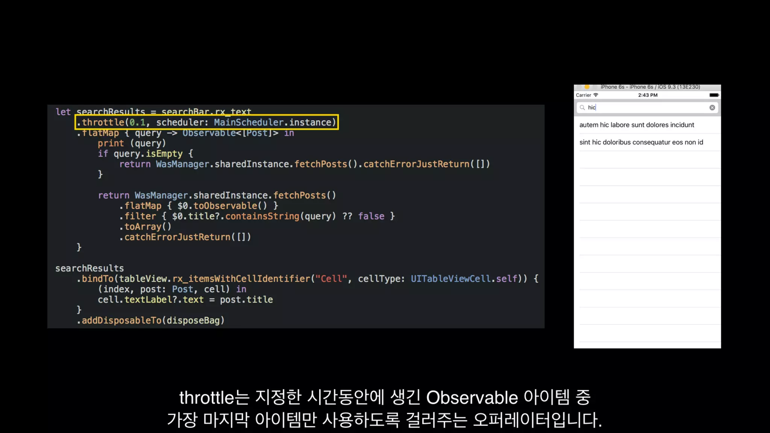770x433 pixels.
Task: Click the highlighted throttle code line
Action: tap(207, 122)
